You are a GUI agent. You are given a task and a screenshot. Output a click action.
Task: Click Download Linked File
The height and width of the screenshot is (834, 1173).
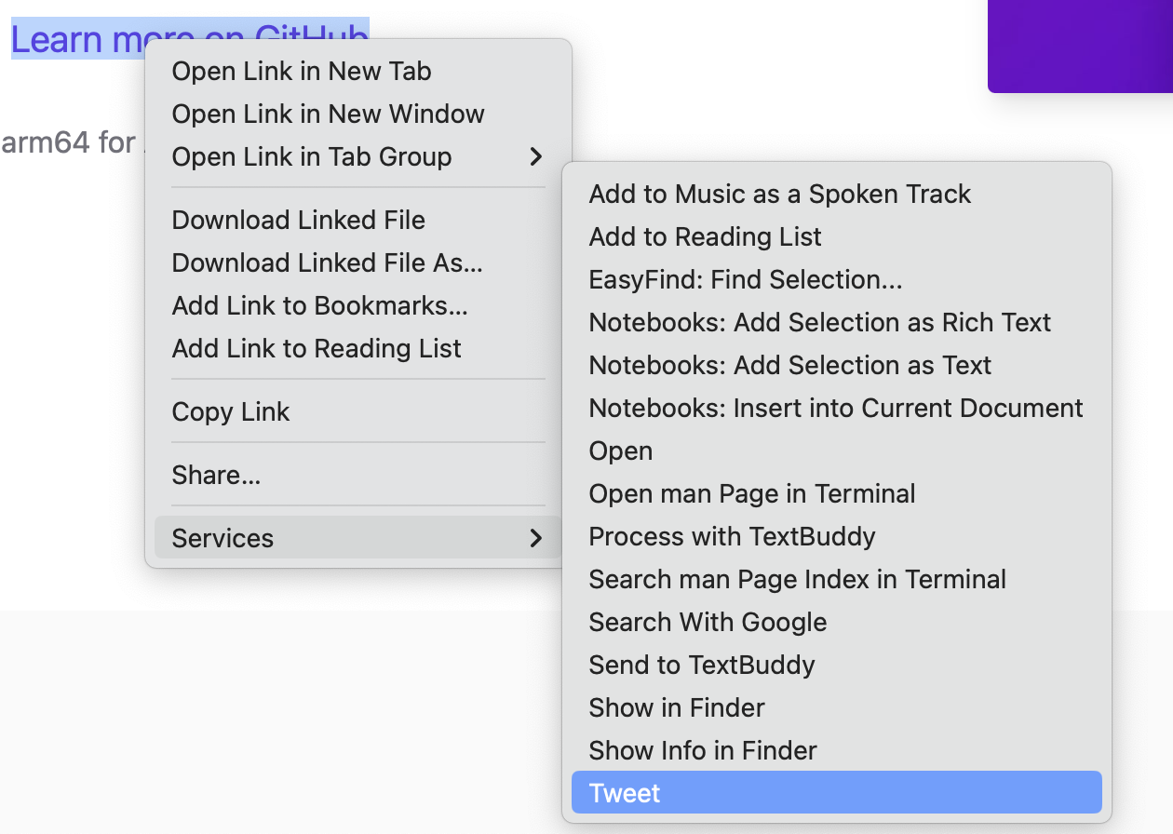[298, 220]
